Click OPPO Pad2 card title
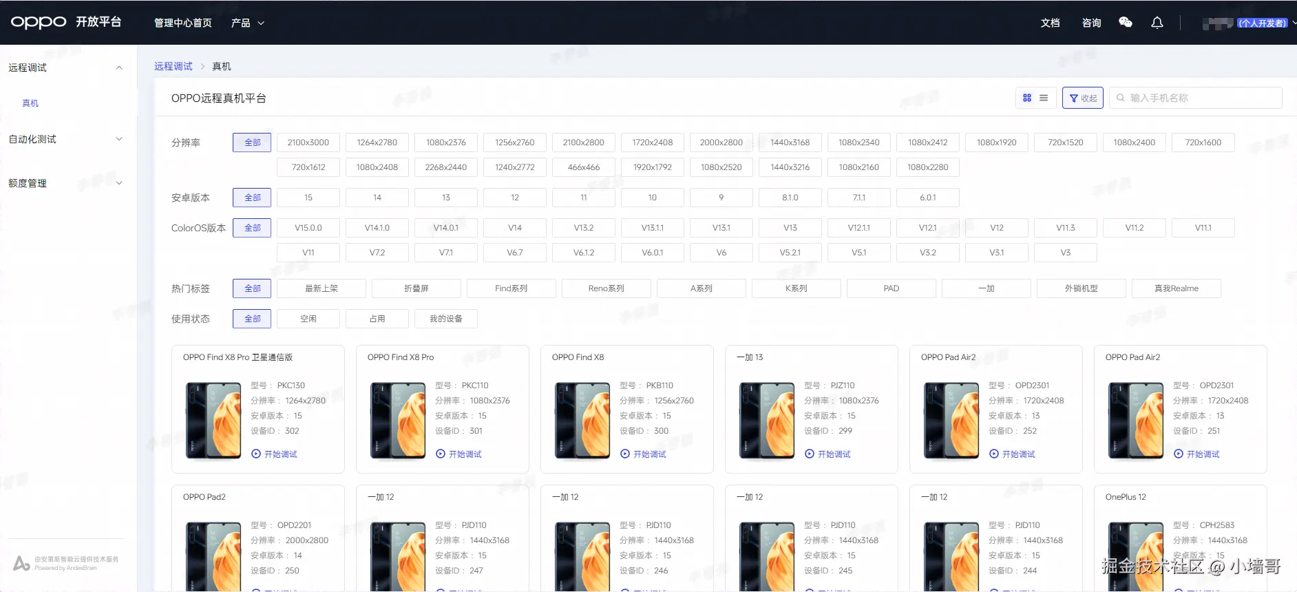The image size is (1297, 592). [204, 497]
